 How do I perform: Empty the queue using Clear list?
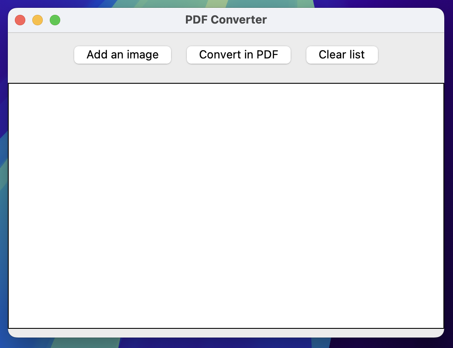pos(342,55)
